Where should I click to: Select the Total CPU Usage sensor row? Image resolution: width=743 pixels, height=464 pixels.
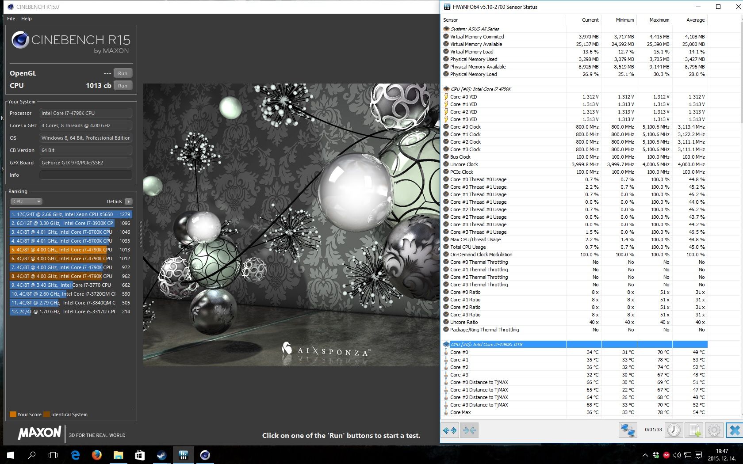click(x=574, y=247)
